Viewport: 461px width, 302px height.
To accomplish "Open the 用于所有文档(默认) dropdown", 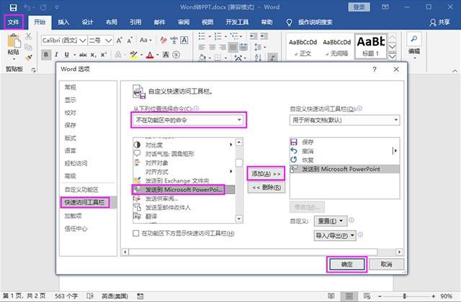I will 344,120.
